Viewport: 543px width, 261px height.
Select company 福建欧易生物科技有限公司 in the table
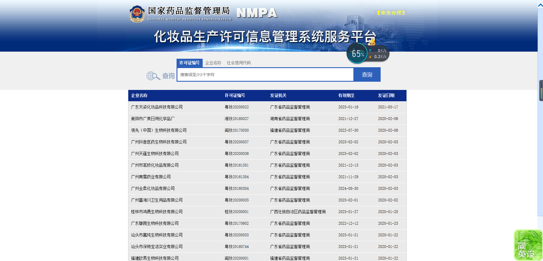(155, 258)
